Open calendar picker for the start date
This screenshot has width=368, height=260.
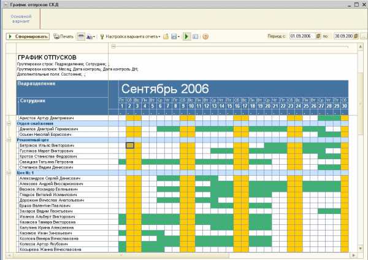point(318,36)
